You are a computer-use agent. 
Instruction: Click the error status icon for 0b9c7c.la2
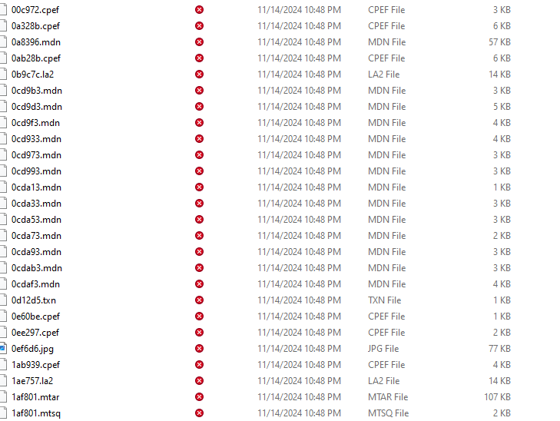click(x=199, y=75)
